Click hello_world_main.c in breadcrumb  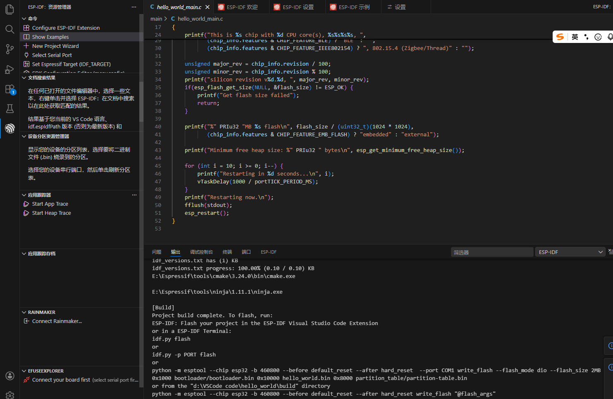pos(200,19)
